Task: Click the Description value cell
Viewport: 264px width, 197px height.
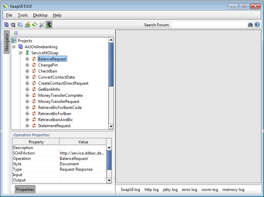Action: point(83,148)
